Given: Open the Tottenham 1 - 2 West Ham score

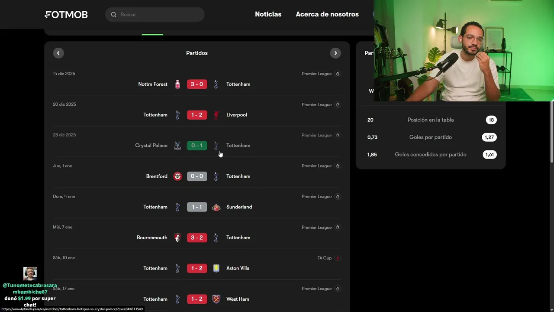Looking at the screenshot, I should 197,299.
